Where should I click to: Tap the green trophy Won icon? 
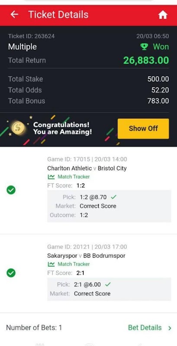pos(144,47)
